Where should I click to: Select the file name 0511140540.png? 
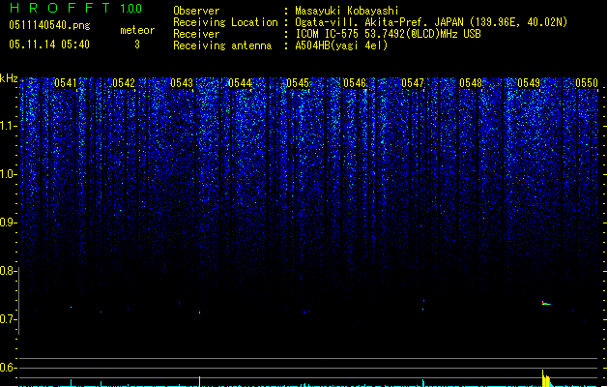click(x=49, y=25)
